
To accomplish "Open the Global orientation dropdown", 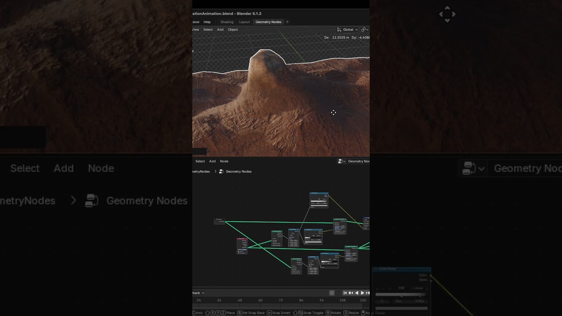I will (x=350, y=29).
